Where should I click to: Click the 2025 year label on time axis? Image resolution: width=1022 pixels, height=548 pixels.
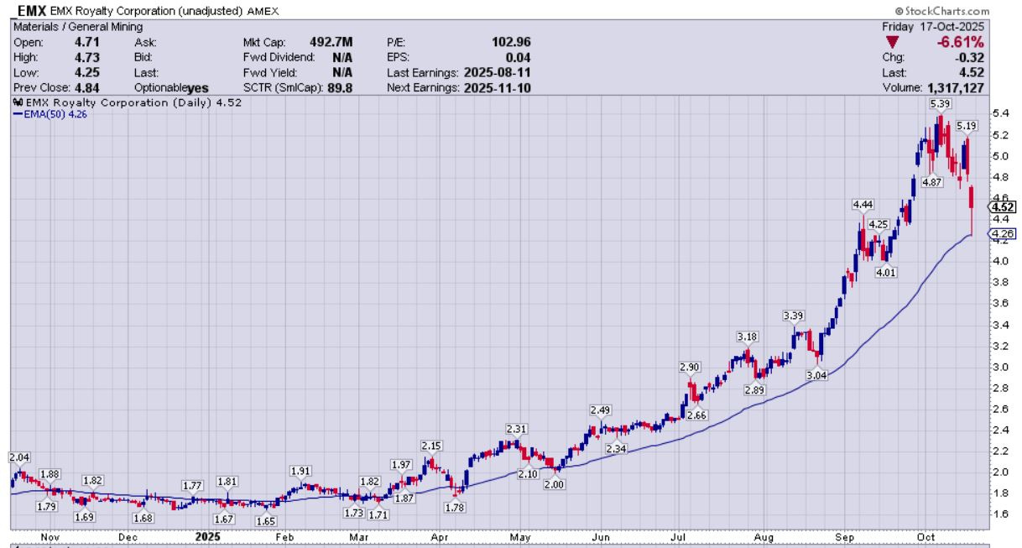[206, 535]
